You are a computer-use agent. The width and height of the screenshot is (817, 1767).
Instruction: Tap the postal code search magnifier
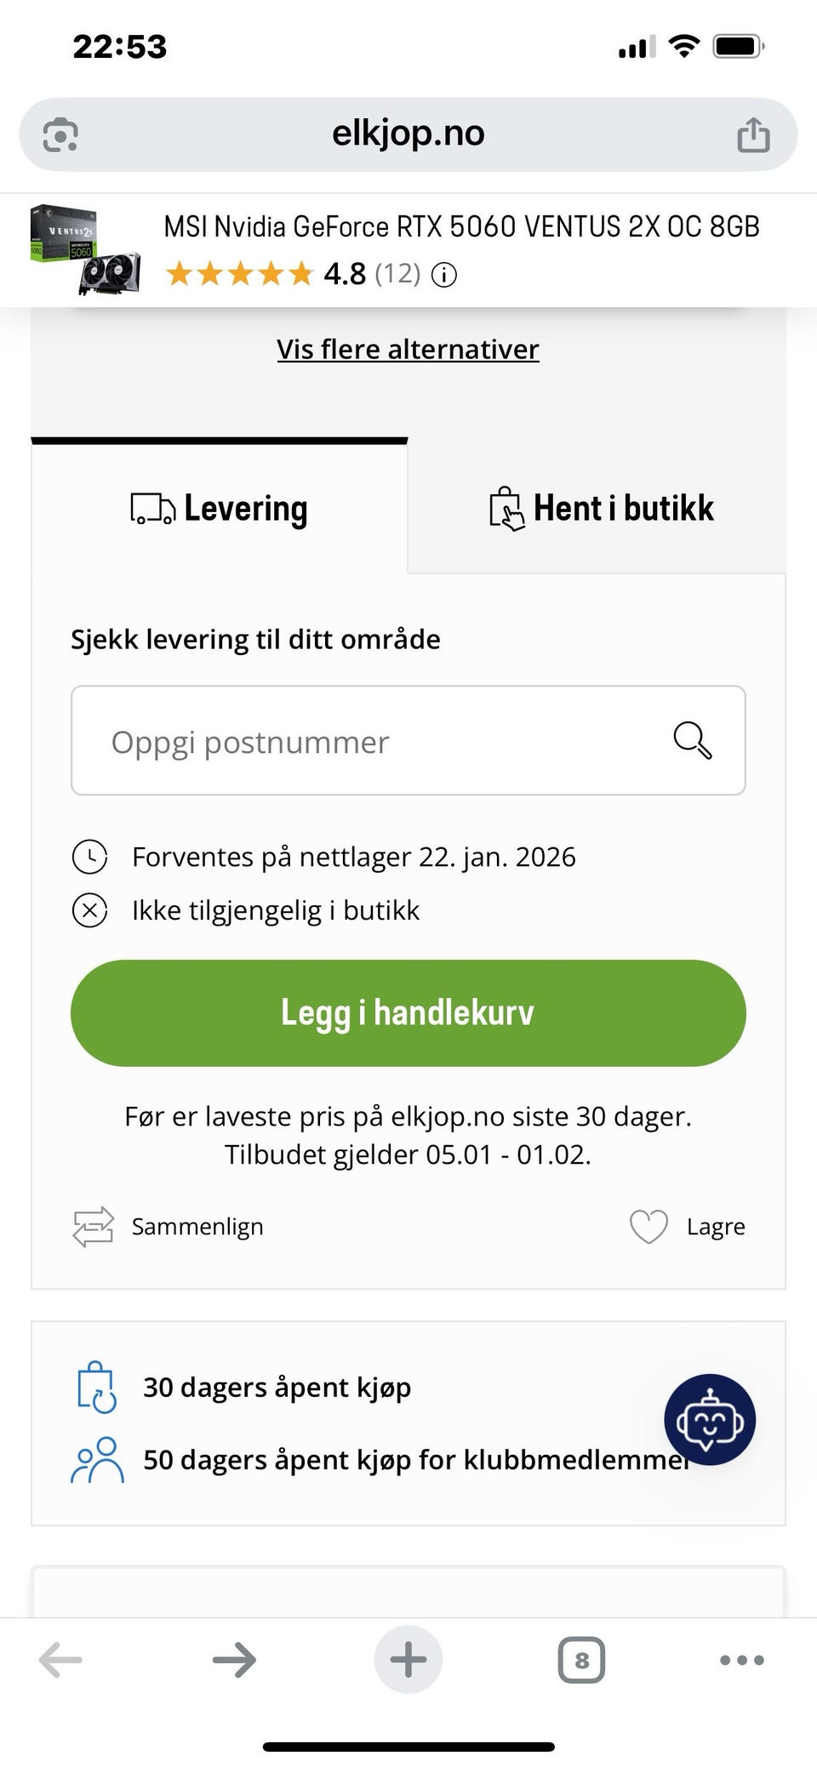click(x=693, y=740)
